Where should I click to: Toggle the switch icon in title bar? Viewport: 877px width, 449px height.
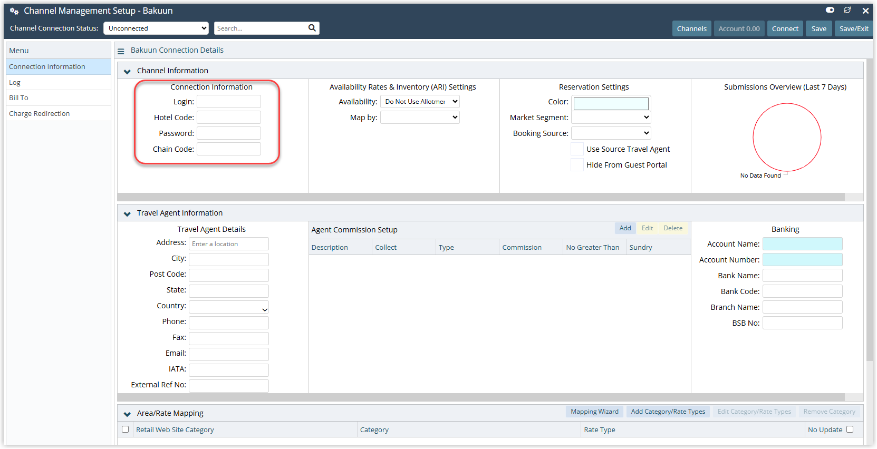[x=830, y=10]
